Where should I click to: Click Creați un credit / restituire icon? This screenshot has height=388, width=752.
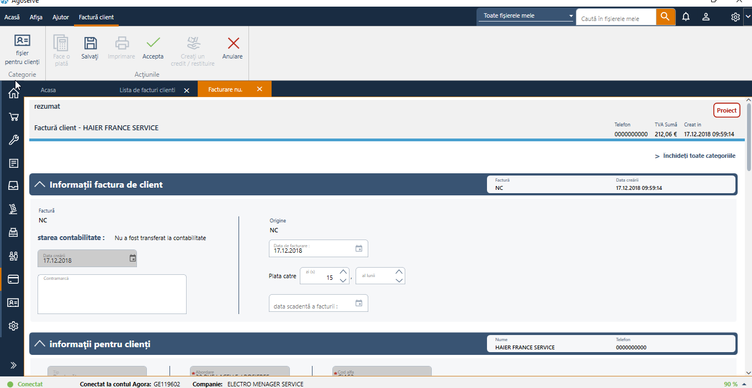[x=193, y=43]
